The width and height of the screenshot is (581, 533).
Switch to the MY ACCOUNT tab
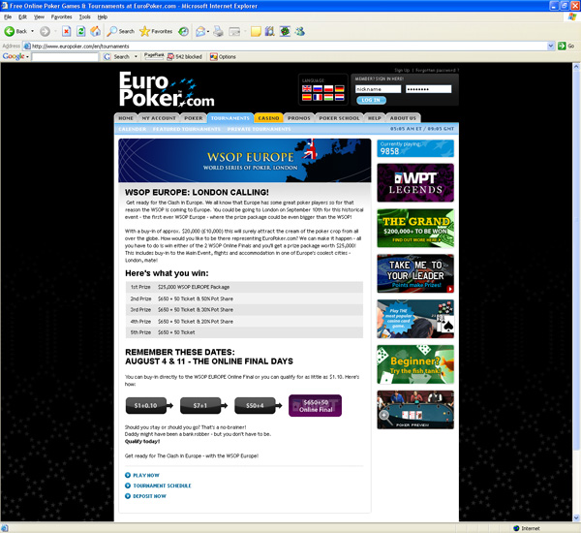159,118
